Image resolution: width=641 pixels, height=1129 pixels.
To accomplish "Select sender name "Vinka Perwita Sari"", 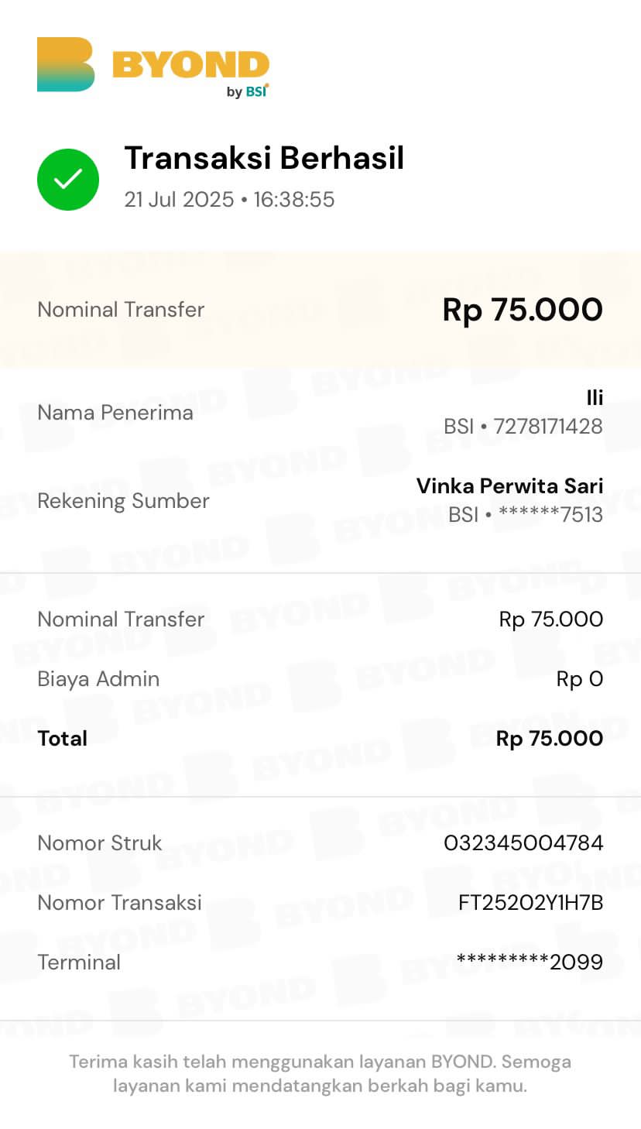I will [x=509, y=486].
